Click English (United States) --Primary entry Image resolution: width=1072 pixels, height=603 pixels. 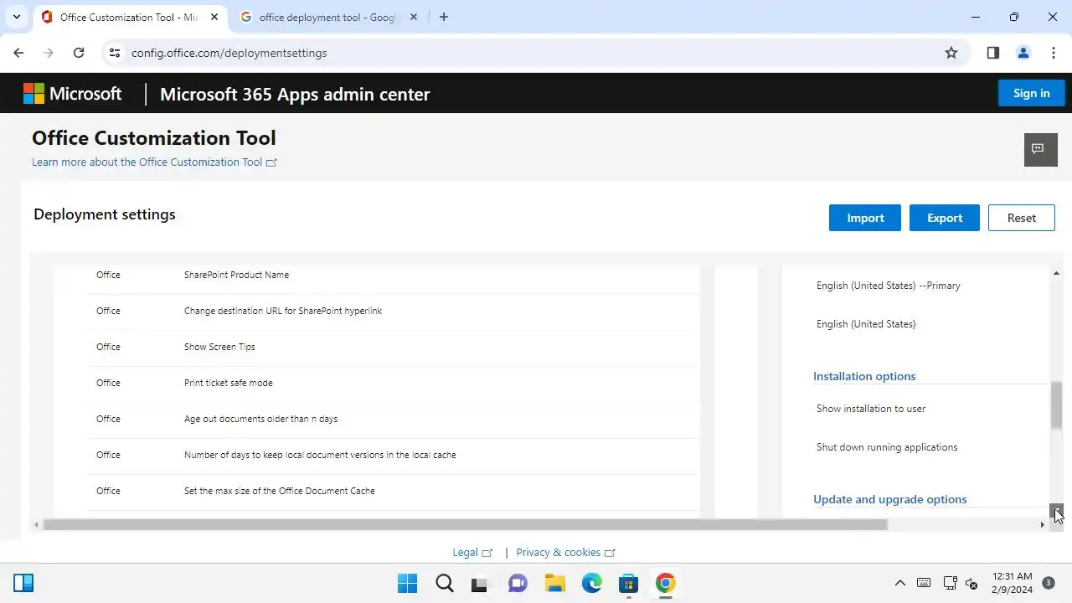pos(889,286)
